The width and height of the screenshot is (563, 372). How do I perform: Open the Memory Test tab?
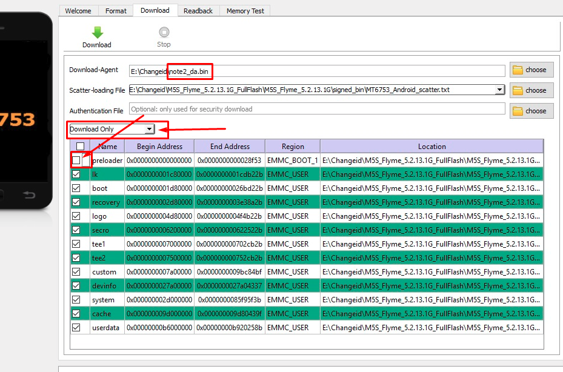pyautogui.click(x=245, y=11)
